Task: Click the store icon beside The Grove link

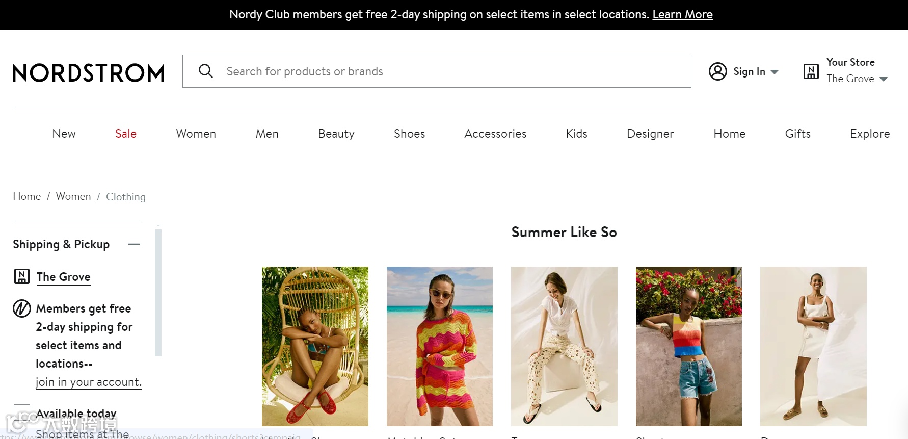Action: click(x=22, y=276)
